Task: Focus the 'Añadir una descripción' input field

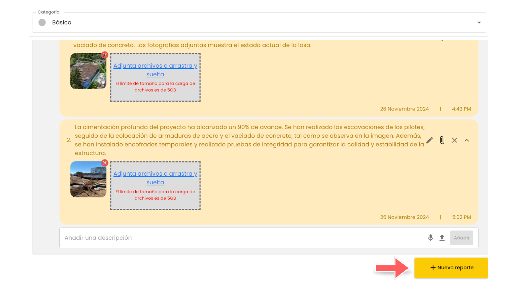Action: [244, 238]
